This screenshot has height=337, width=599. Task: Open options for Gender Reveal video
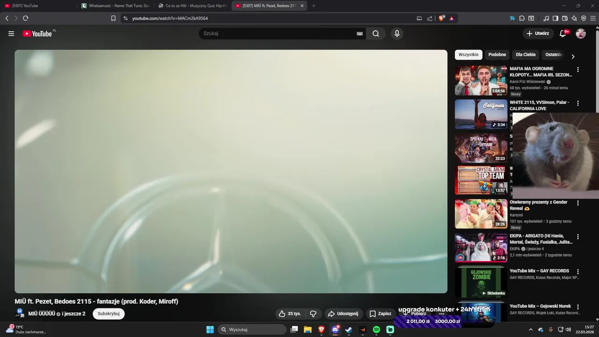578,203
